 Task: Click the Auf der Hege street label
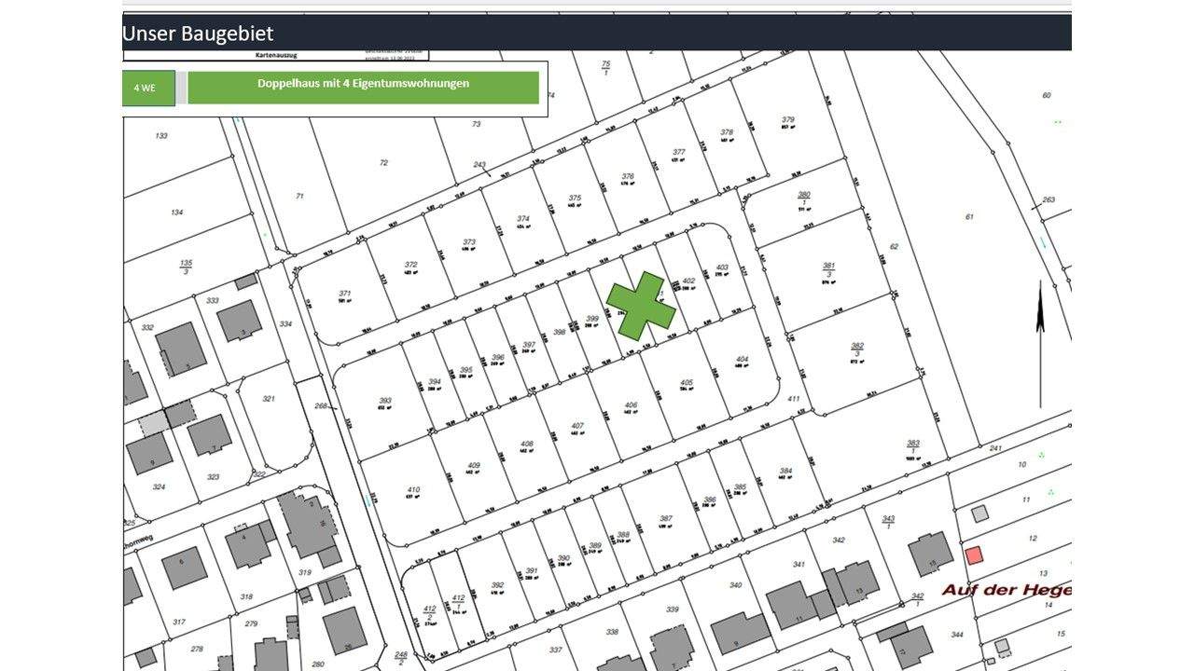point(1006,590)
